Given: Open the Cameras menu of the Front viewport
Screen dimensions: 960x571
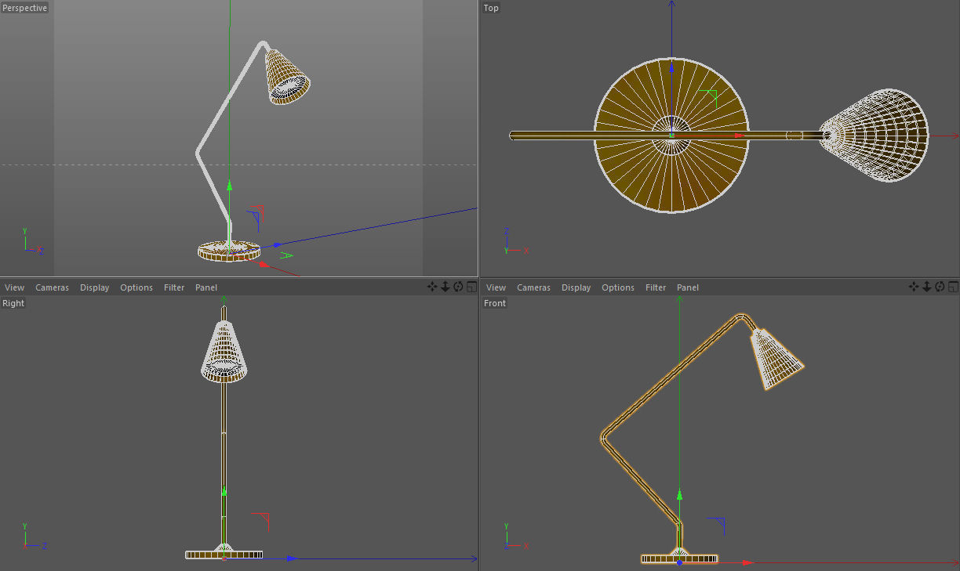Looking at the screenshot, I should click(533, 287).
